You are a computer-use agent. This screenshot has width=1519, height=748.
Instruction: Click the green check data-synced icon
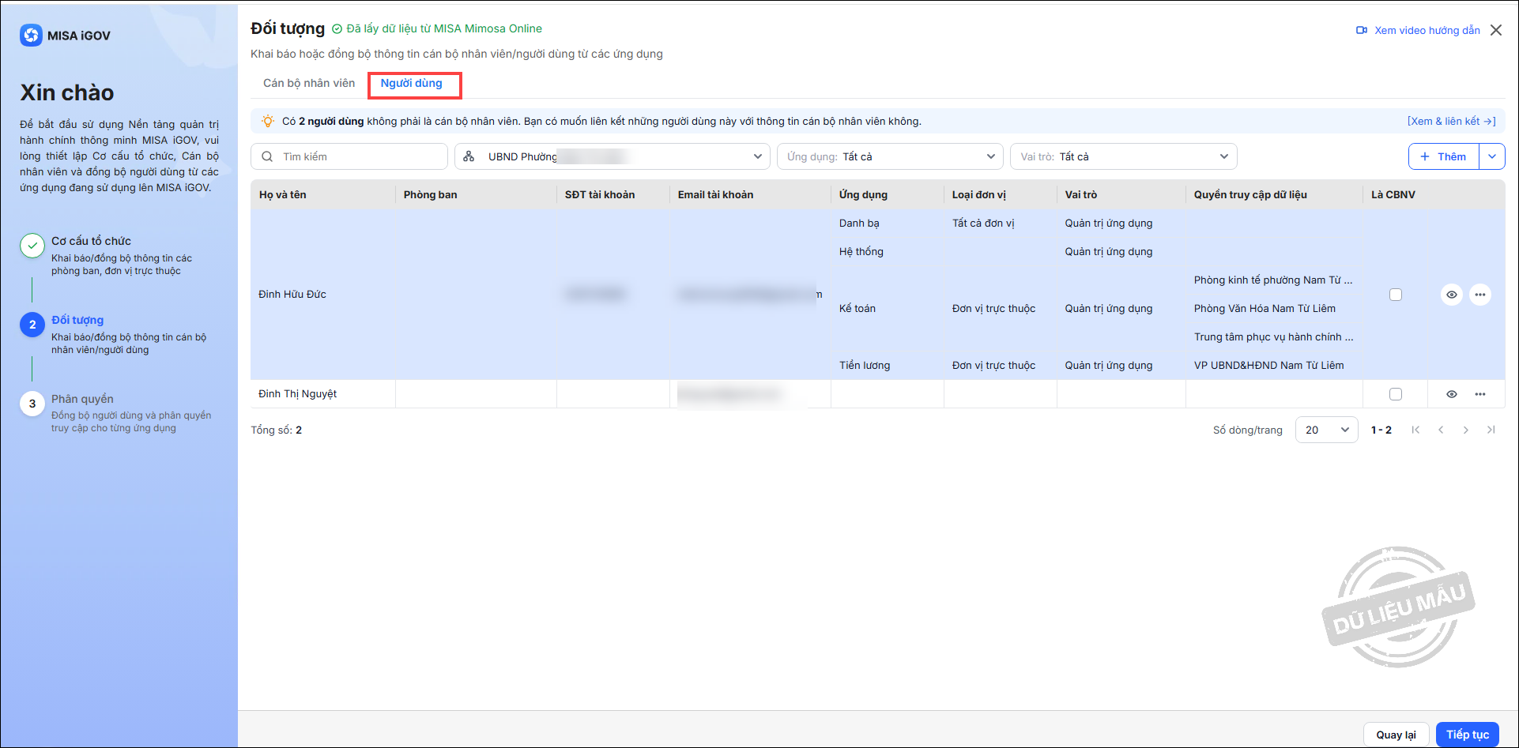337,29
